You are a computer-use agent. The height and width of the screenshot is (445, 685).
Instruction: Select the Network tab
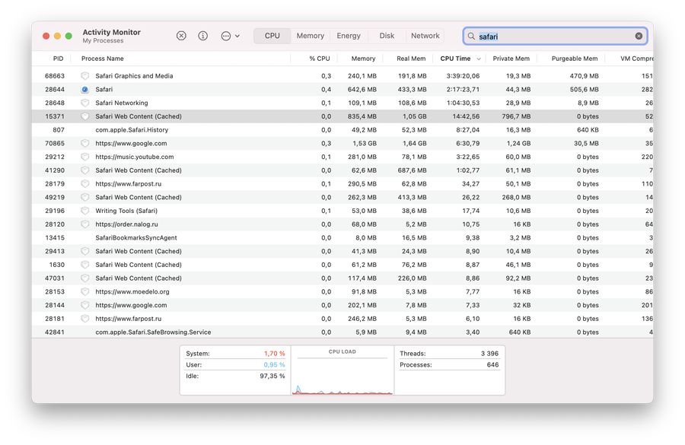pyautogui.click(x=425, y=36)
